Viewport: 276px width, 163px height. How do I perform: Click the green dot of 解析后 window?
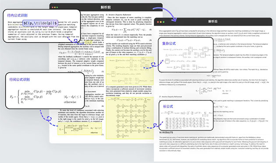point(163,22)
